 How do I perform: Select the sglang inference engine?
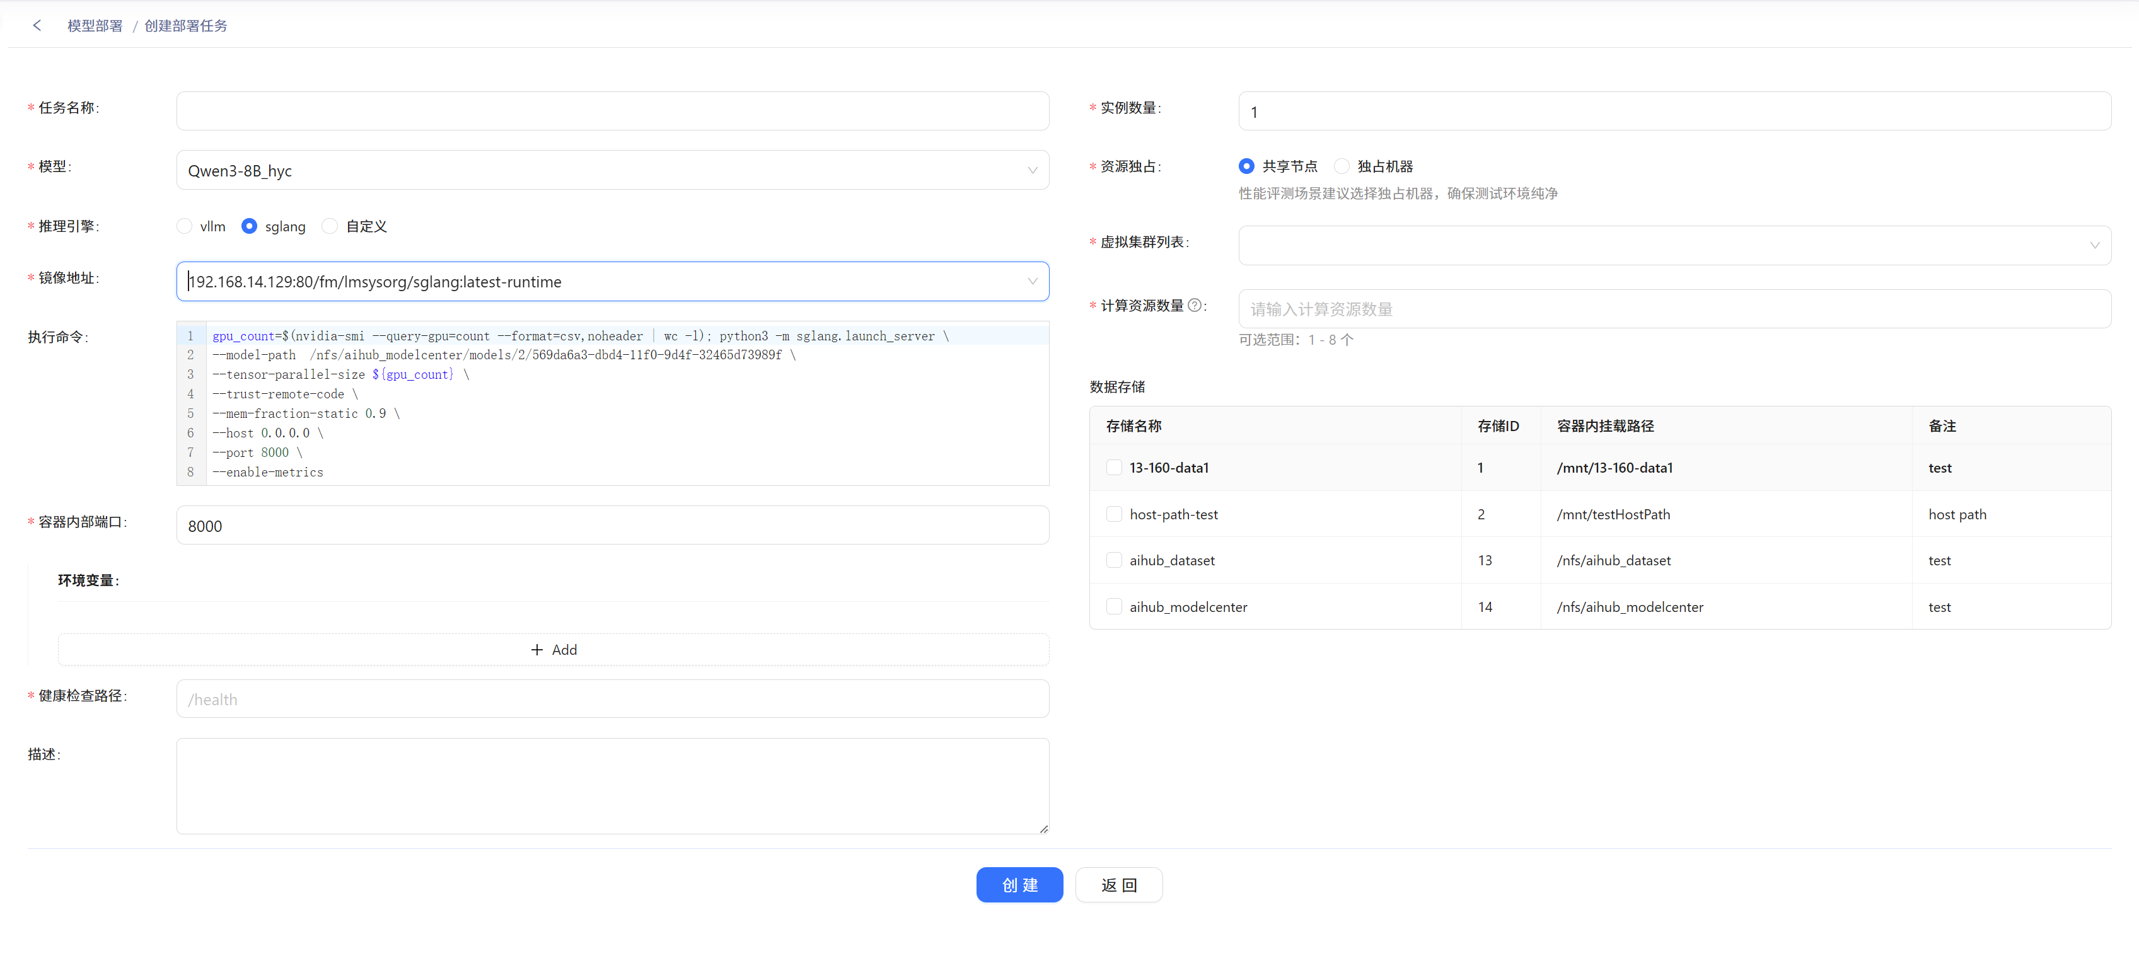tap(249, 227)
